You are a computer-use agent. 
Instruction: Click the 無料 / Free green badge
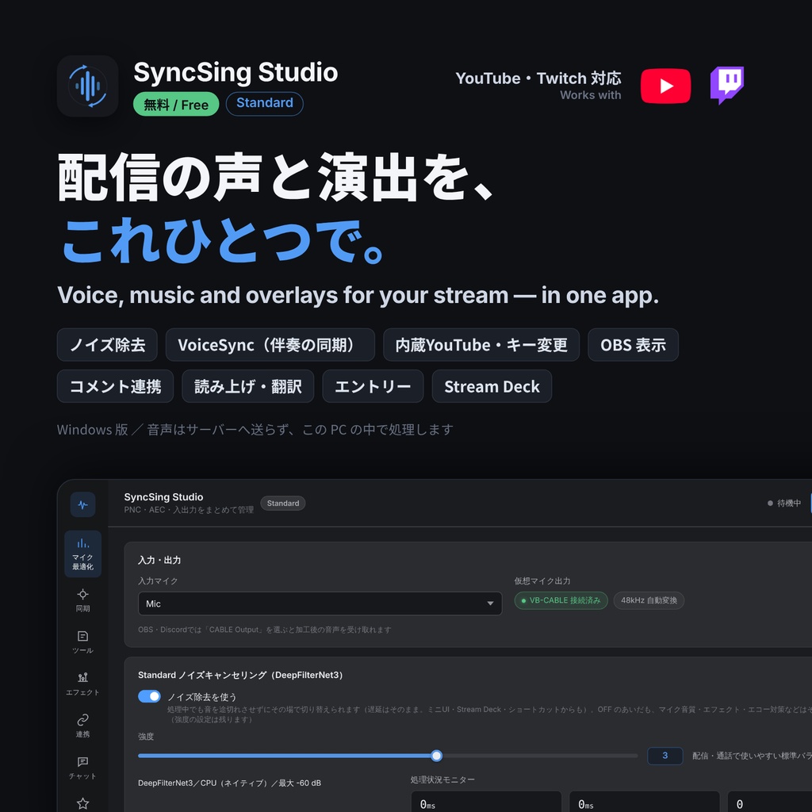point(176,104)
